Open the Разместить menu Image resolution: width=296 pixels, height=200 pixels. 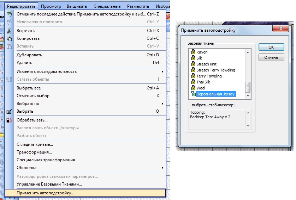[138, 6]
